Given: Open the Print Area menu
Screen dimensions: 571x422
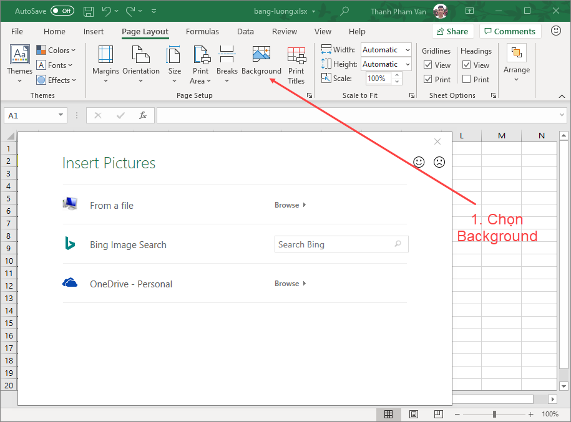Looking at the screenshot, I should coord(201,65).
